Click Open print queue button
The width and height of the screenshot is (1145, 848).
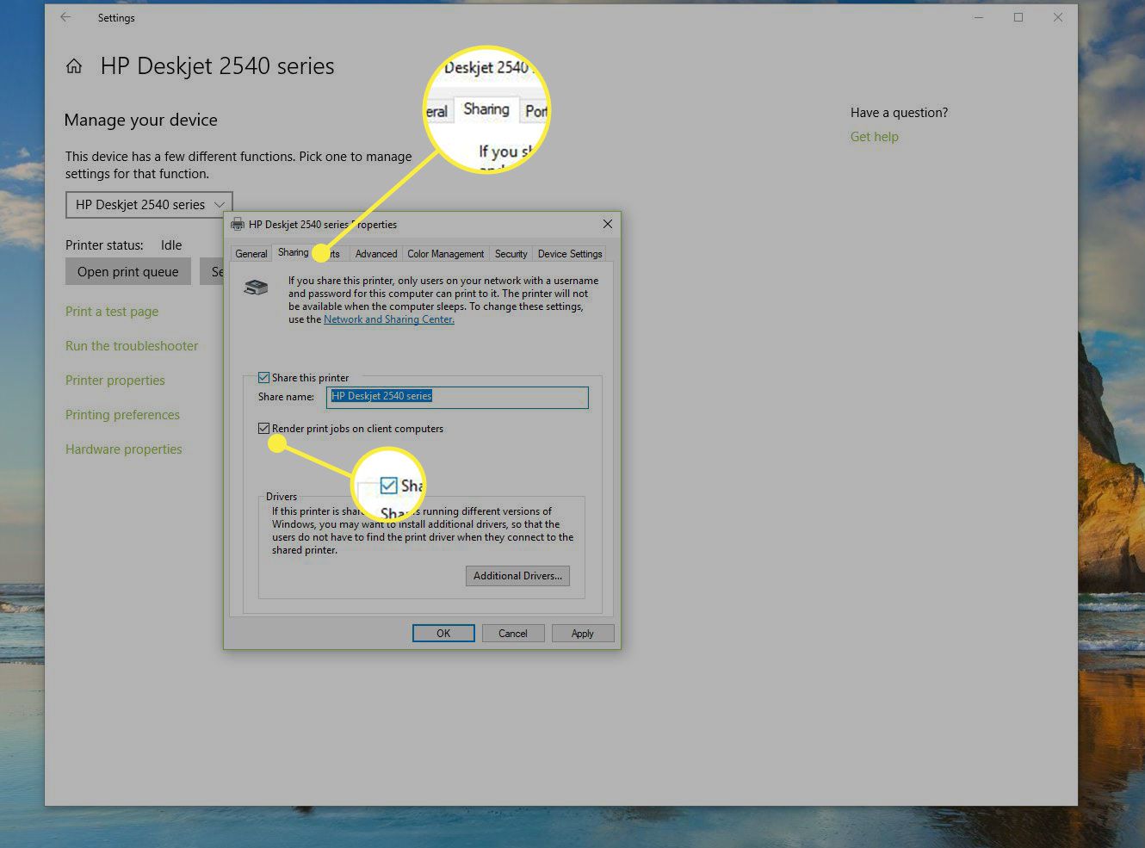(128, 272)
